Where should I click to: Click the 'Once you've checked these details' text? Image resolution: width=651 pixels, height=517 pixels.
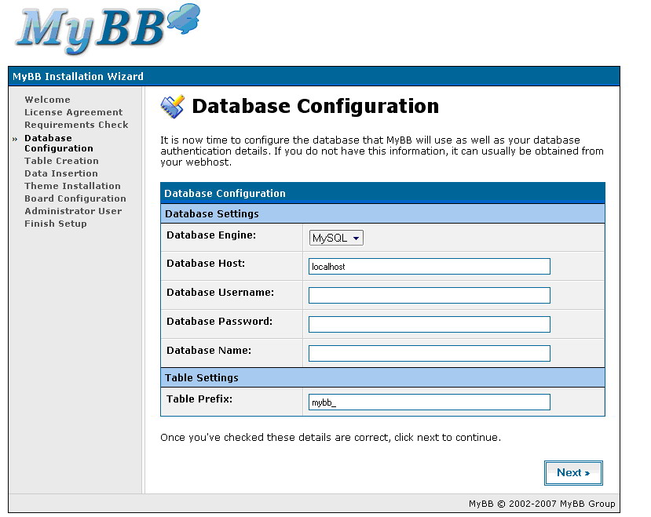tap(331, 437)
